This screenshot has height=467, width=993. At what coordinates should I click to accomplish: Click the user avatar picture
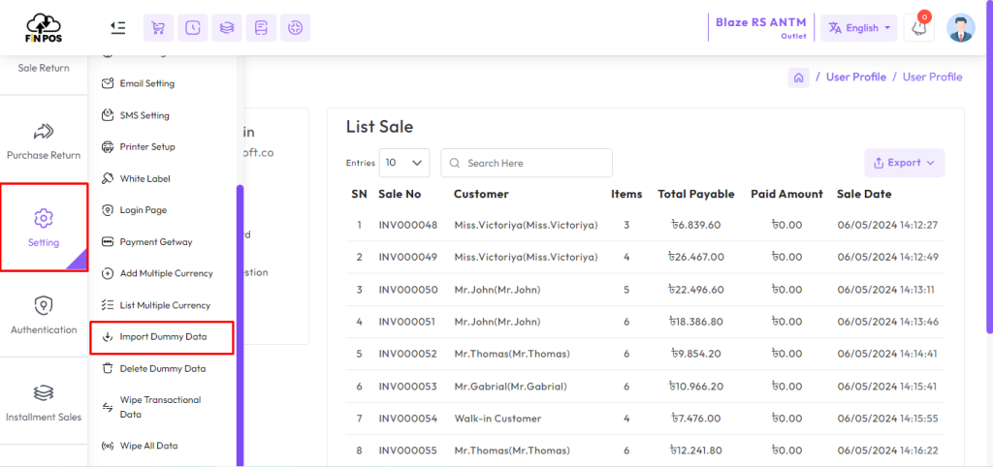pyautogui.click(x=960, y=28)
